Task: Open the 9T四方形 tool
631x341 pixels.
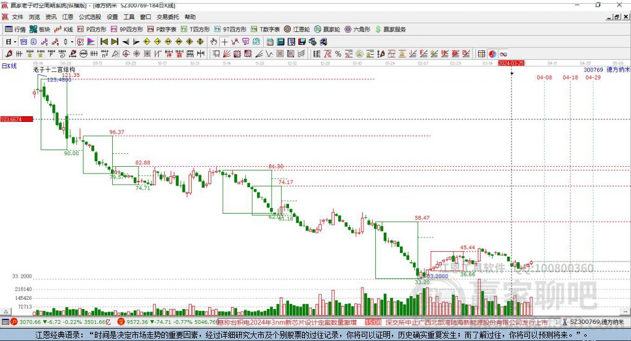Action: pyautogui.click(x=230, y=30)
